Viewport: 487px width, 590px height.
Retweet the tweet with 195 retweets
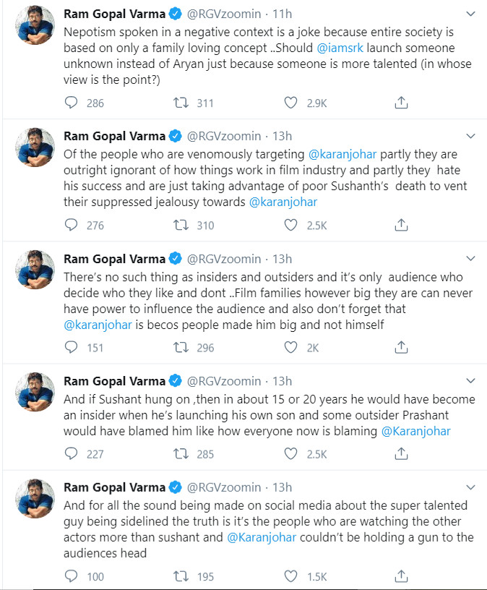tap(181, 576)
